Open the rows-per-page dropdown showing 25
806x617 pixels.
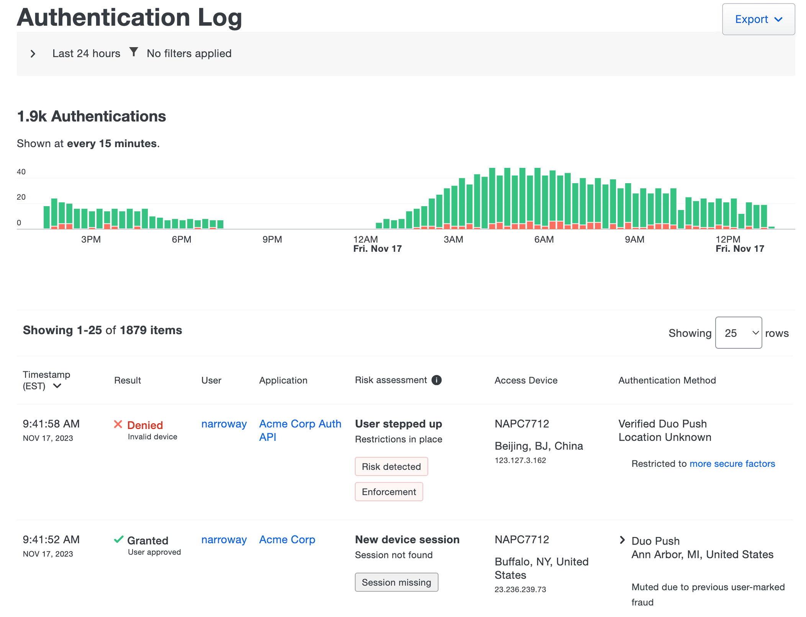pos(739,333)
